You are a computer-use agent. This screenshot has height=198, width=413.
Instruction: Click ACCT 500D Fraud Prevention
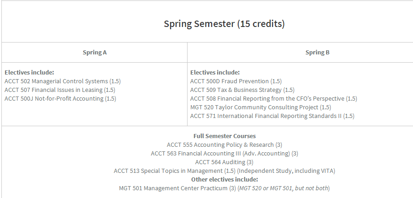236,81
